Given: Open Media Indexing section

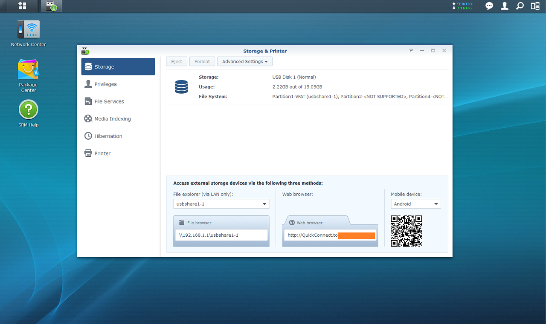Looking at the screenshot, I should coord(118,119).
